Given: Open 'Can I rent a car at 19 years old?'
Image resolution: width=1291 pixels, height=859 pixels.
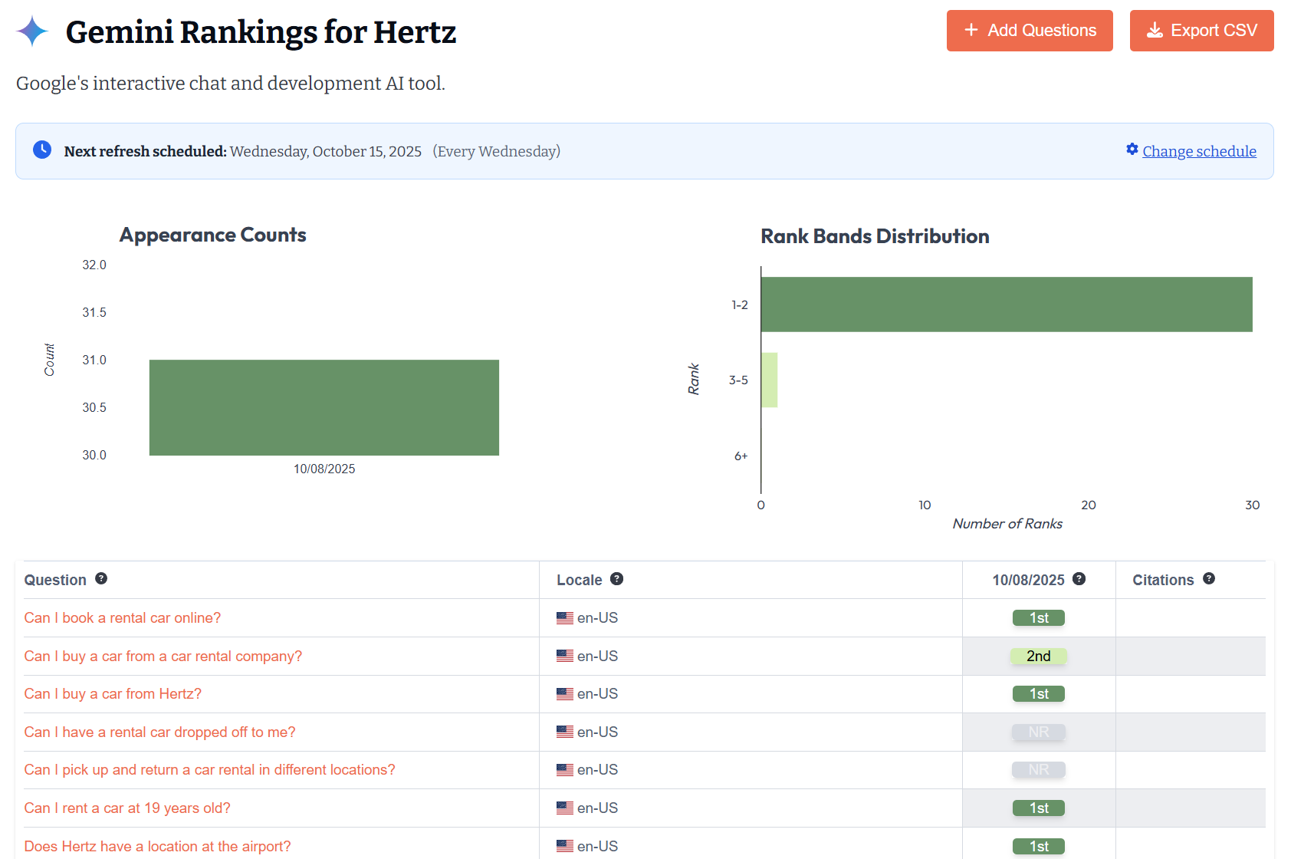Looking at the screenshot, I should (127, 808).
